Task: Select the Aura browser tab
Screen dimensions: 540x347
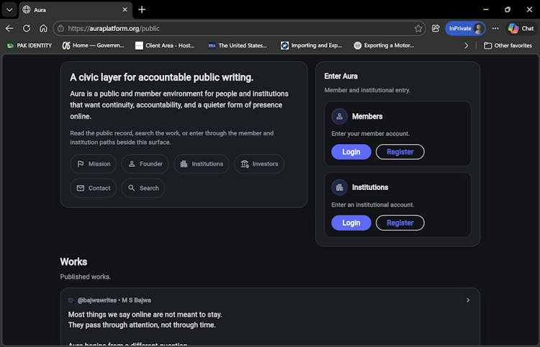Action: (72, 9)
